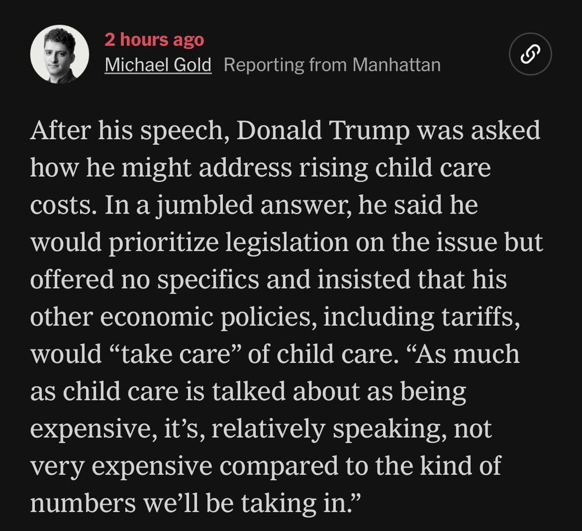
Task: Click the words "rising child care"
Action: [395, 168]
